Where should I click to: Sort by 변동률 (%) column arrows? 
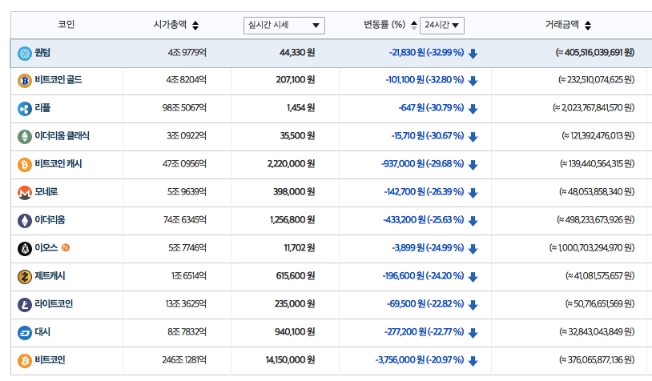413,26
